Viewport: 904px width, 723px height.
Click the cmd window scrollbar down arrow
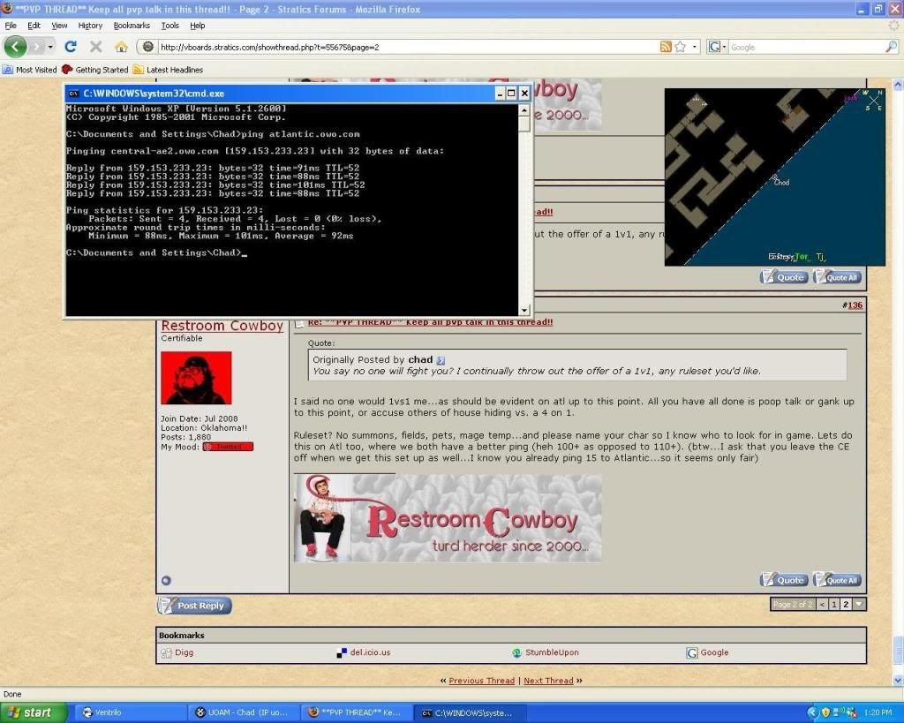pyautogui.click(x=524, y=310)
